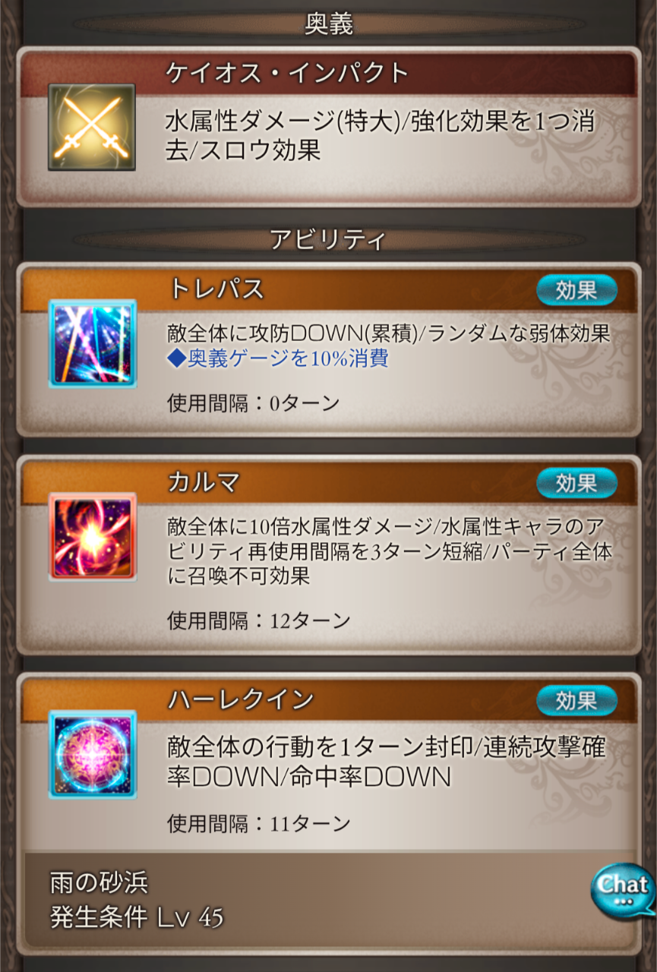Tap the ケイオス・インパクト title bar
657x972 pixels.
click(328, 73)
